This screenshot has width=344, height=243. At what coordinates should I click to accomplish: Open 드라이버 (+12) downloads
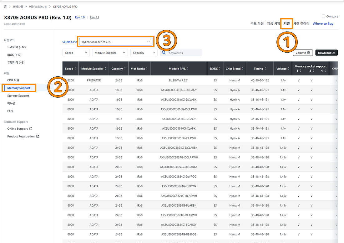(17, 47)
